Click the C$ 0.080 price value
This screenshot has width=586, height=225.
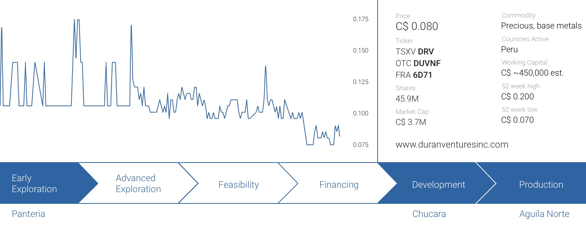click(x=417, y=26)
